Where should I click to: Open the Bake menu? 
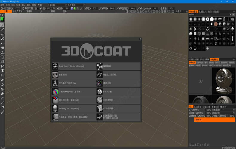click(34, 5)
